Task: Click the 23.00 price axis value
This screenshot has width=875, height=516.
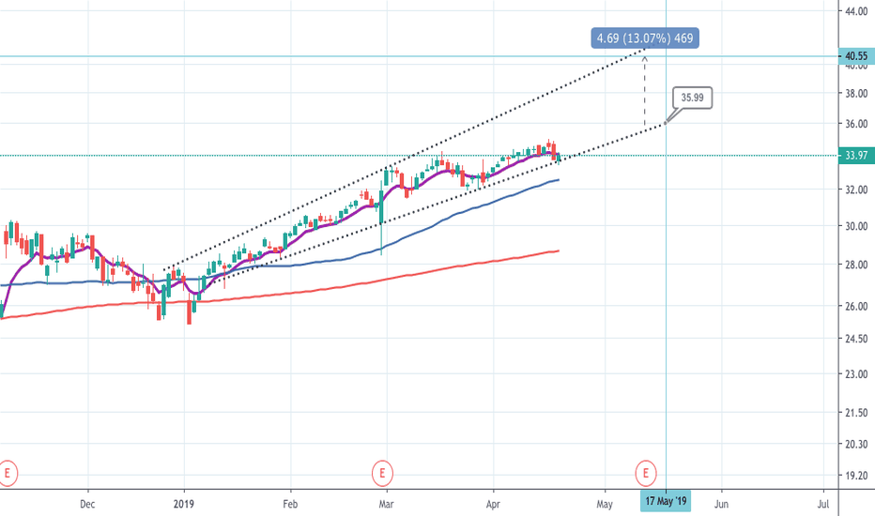Action: pos(856,373)
